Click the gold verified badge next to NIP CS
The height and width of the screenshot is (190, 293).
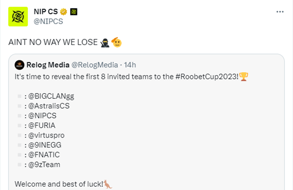click(63, 12)
